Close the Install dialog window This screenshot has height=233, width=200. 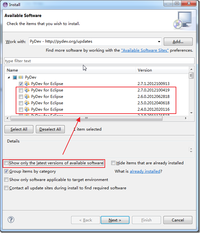189,3
